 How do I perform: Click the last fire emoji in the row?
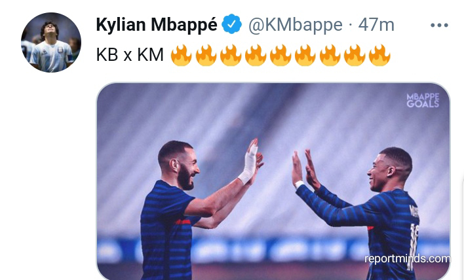pyautogui.click(x=379, y=55)
